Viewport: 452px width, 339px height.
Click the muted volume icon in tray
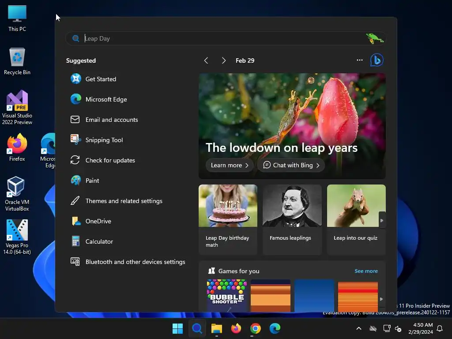click(x=399, y=328)
